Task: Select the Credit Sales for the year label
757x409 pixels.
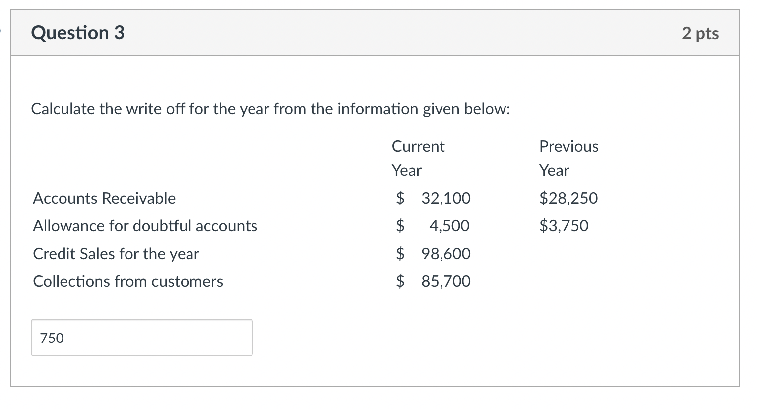Action: point(116,254)
